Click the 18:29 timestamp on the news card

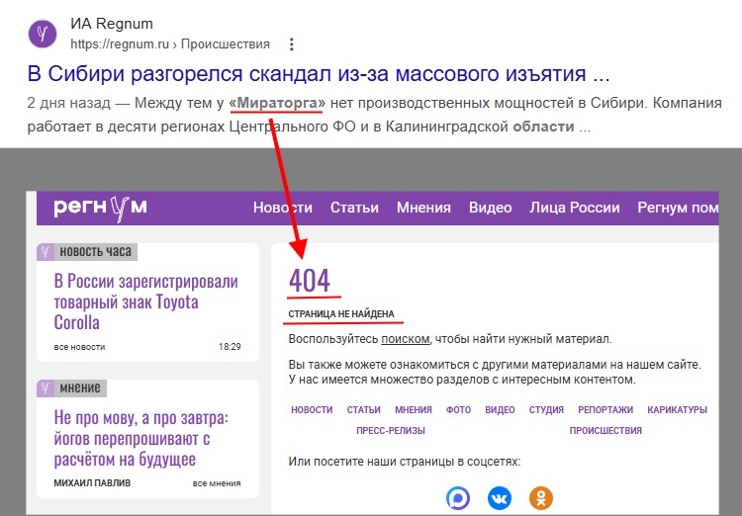(x=230, y=347)
